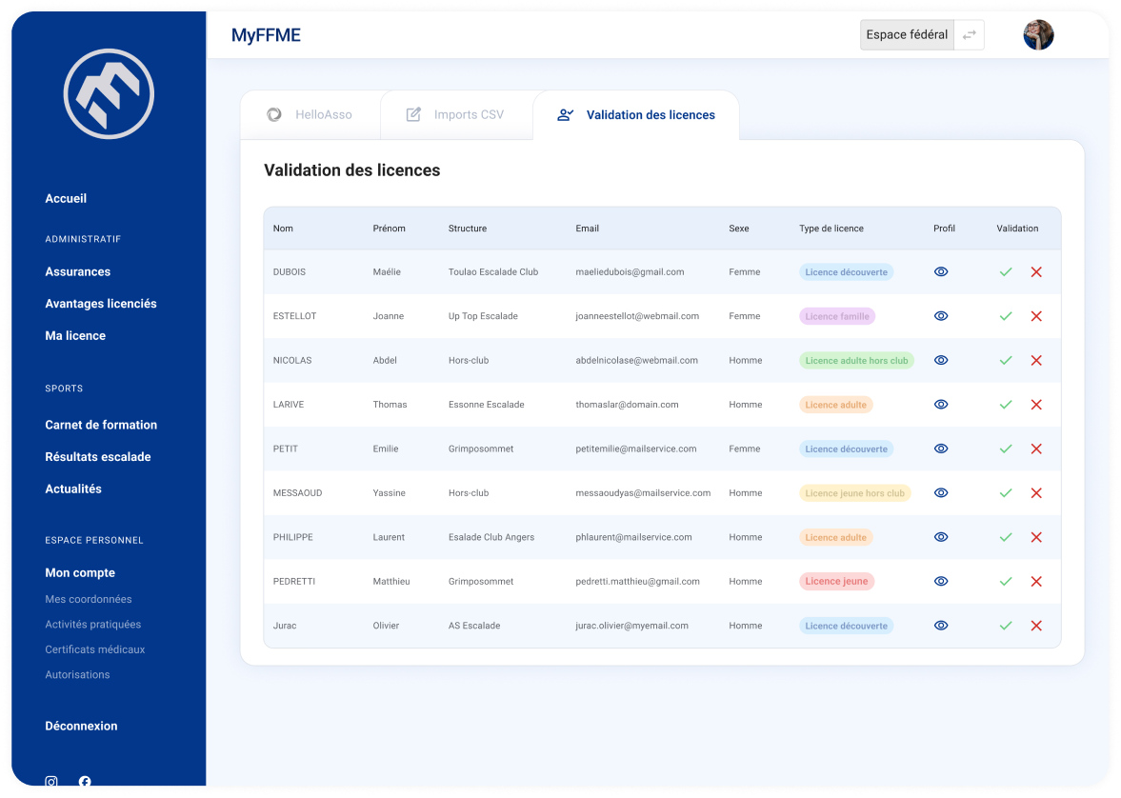1121x798 pixels.
Task: Open Facebook icon in sidebar footer
Action: point(85,782)
